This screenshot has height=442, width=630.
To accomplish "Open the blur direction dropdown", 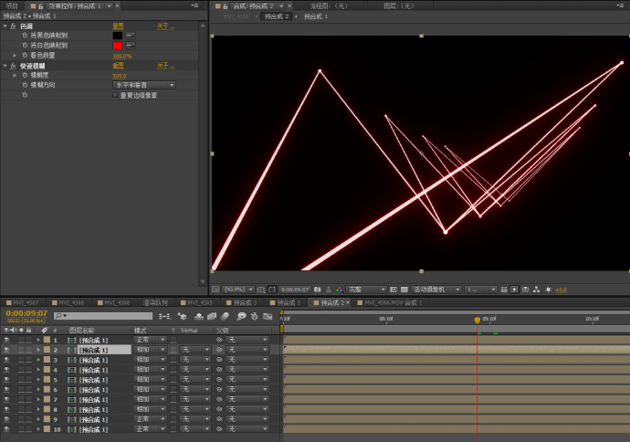I will point(144,85).
